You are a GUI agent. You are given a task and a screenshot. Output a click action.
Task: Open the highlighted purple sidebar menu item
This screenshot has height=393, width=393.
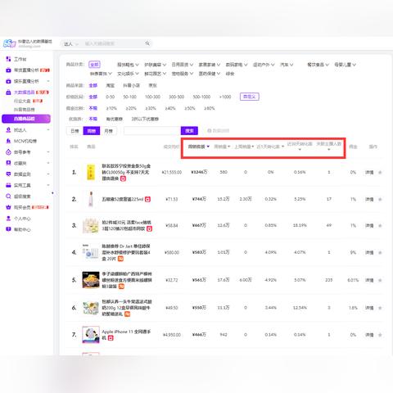(26, 119)
